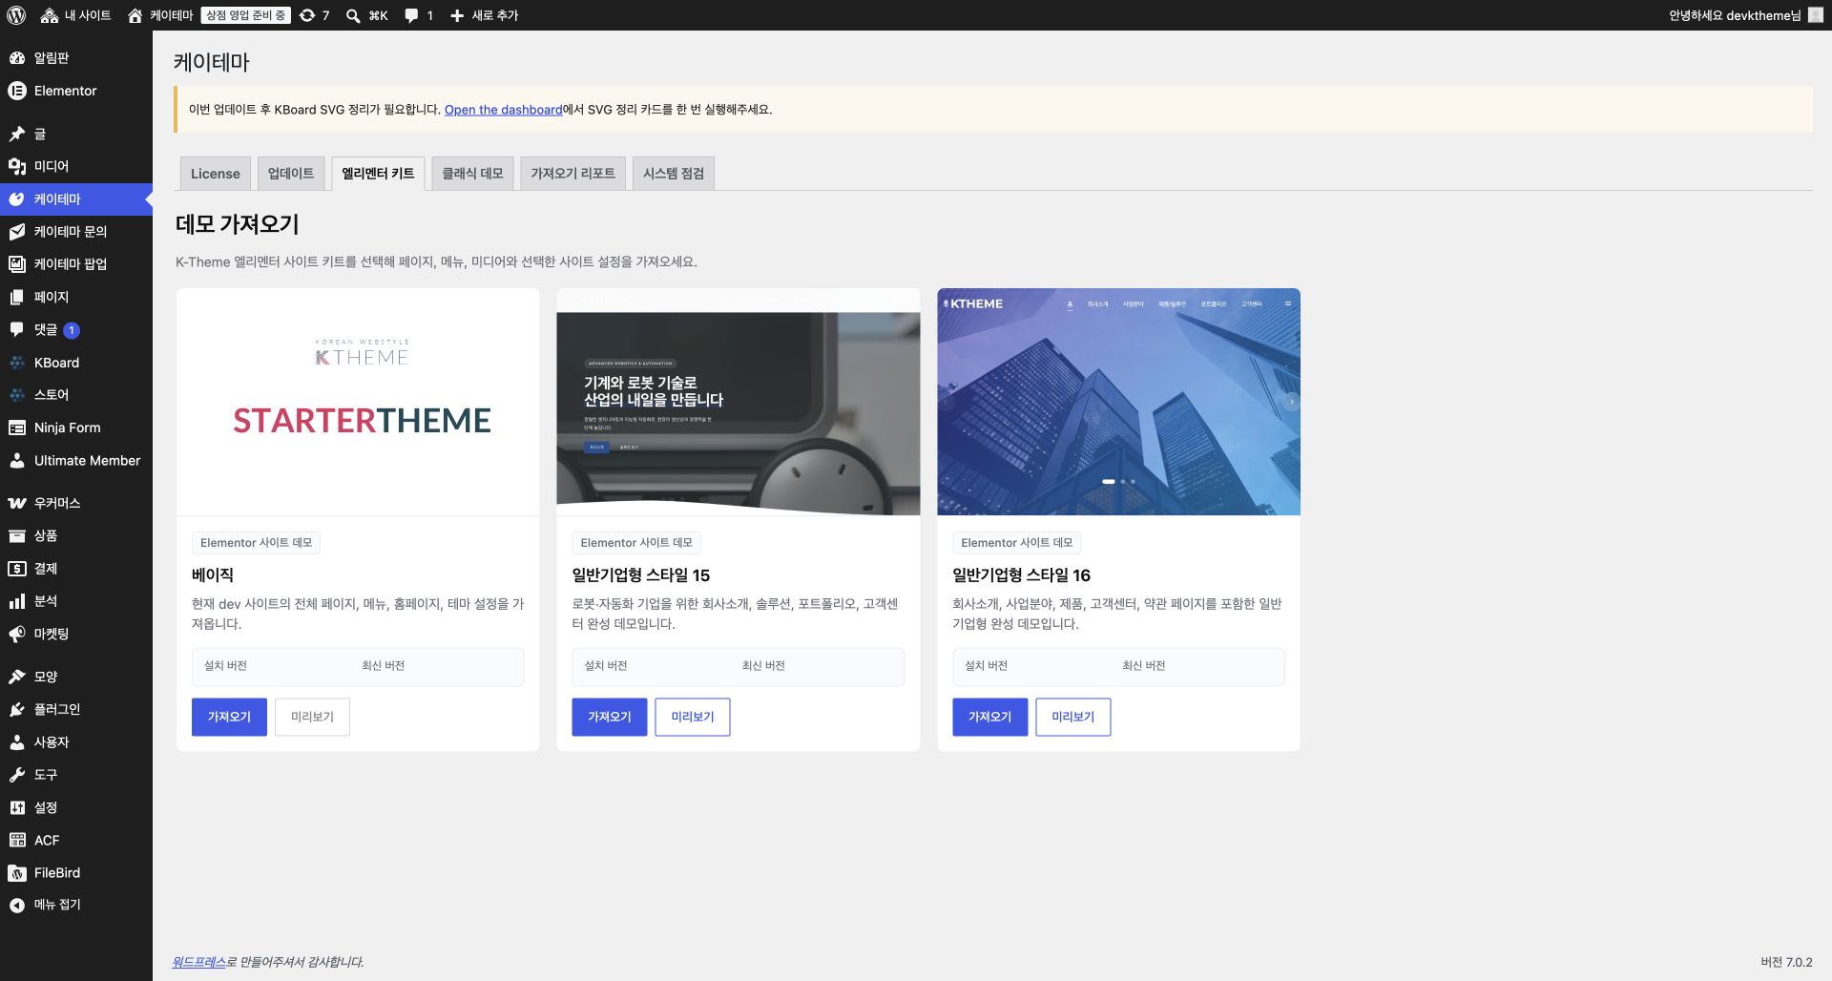
Task: Click the STARTERTHEME thumbnail image
Action: [358, 402]
